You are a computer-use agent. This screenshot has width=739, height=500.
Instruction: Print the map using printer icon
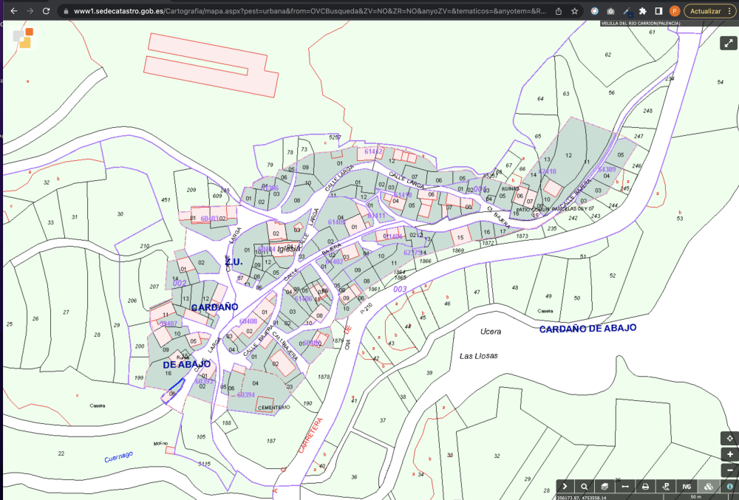(x=645, y=487)
